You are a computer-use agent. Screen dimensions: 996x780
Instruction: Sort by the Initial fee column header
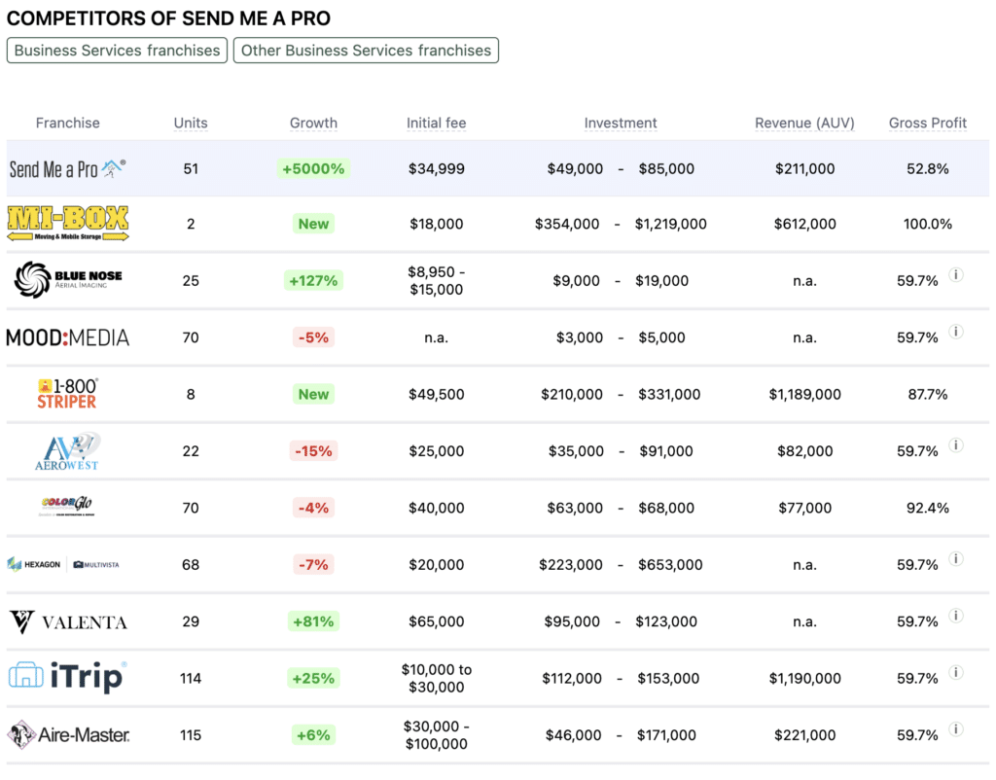click(x=437, y=124)
